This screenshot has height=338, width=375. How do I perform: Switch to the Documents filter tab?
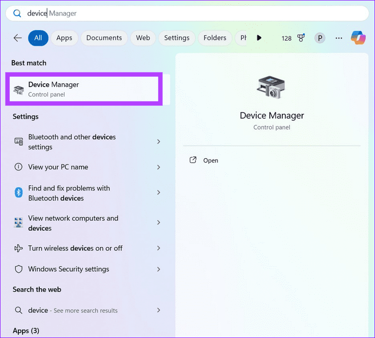pyautogui.click(x=104, y=38)
